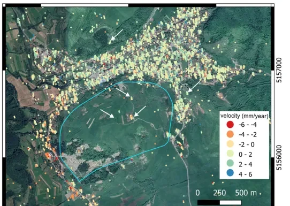Click the scale bar '0' label

click(x=197, y=193)
